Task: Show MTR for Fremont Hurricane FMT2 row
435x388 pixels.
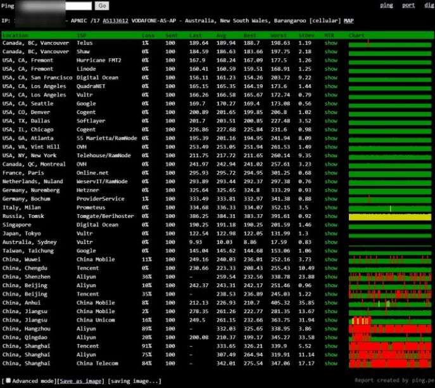Action: 331,60
